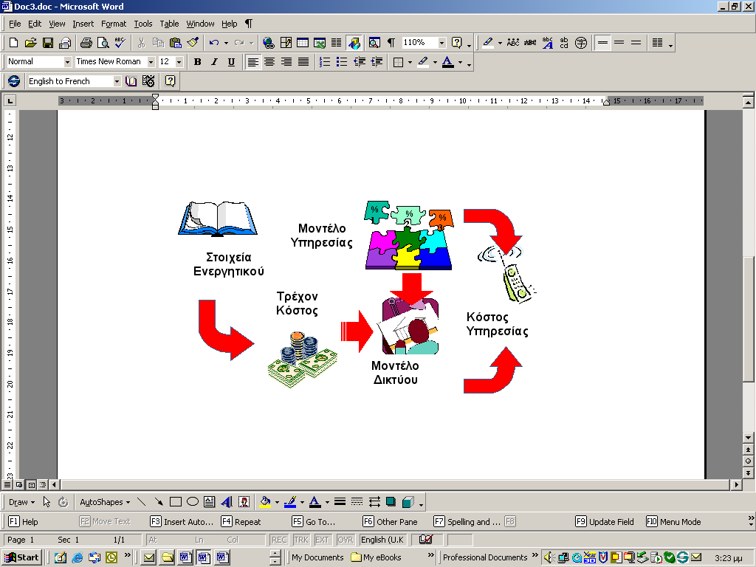Viewport: 756px width, 567px height.
Task: Expand the Draw menu on Drawing toolbar
Action: click(x=21, y=502)
